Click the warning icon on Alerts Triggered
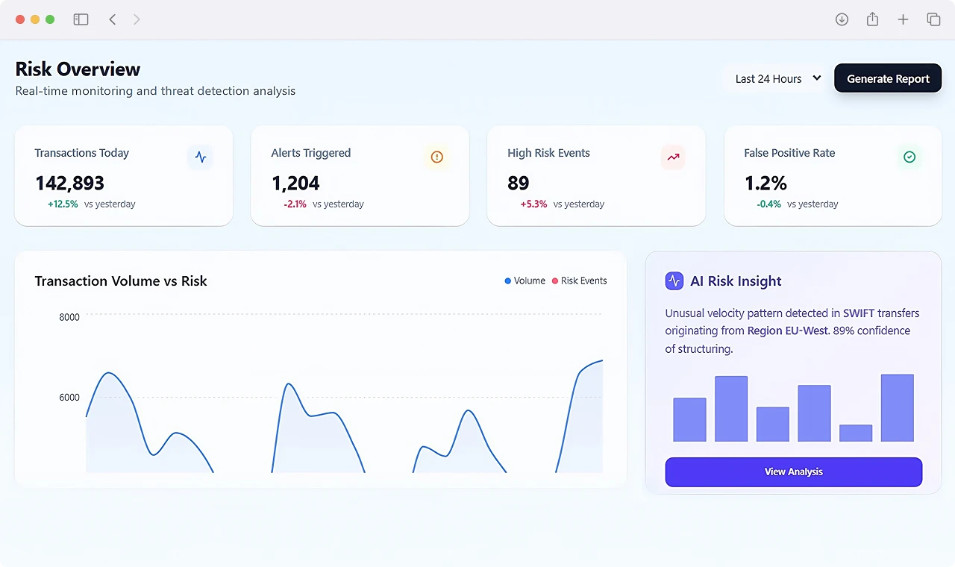The image size is (955, 567). point(437,157)
